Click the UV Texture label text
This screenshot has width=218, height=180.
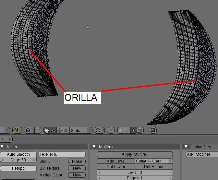tap(50, 168)
